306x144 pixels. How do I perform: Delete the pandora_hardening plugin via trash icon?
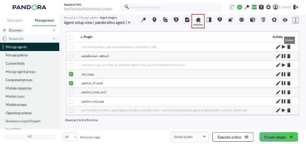289,47
